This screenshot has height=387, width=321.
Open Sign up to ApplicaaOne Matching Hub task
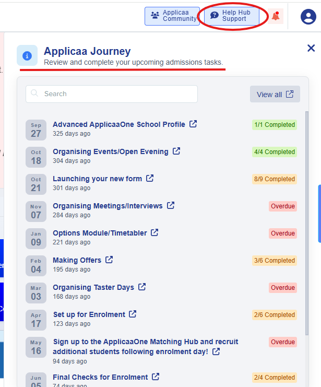145,346
